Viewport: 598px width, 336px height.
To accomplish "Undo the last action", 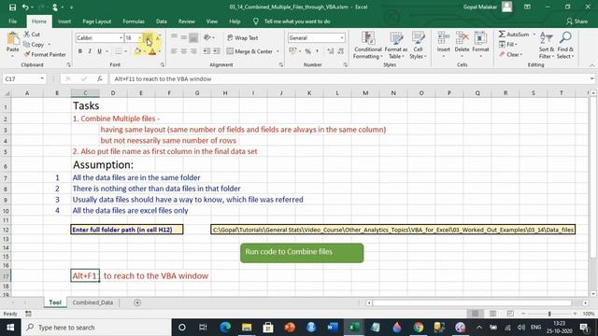I will (25, 7).
